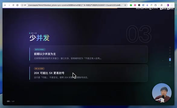
Task: Click the 少并发 slide heading
Action: tap(39, 38)
